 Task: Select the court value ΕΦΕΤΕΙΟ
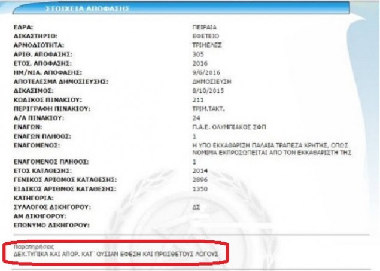[x=205, y=36]
